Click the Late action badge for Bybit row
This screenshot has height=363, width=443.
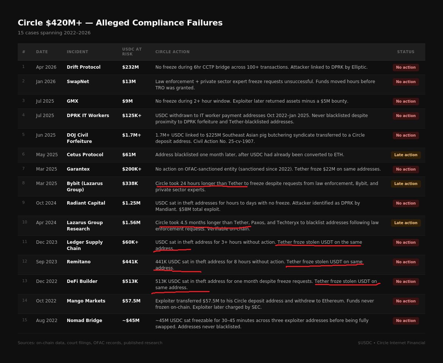406,184
